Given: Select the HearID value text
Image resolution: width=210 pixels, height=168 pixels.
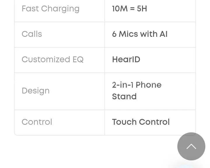Looking at the screenshot, I should [126, 60].
